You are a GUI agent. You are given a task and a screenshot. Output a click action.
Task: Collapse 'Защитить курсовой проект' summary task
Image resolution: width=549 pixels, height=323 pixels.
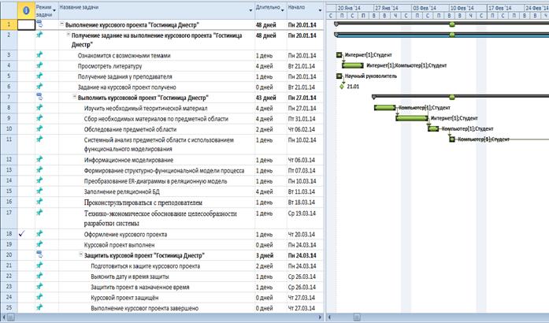(x=81, y=255)
